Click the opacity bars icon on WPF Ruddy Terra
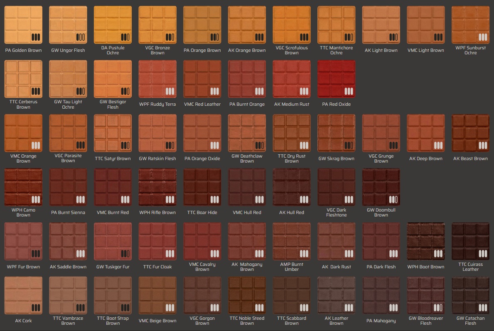Screen dimensions: 494x331 tap(170, 91)
